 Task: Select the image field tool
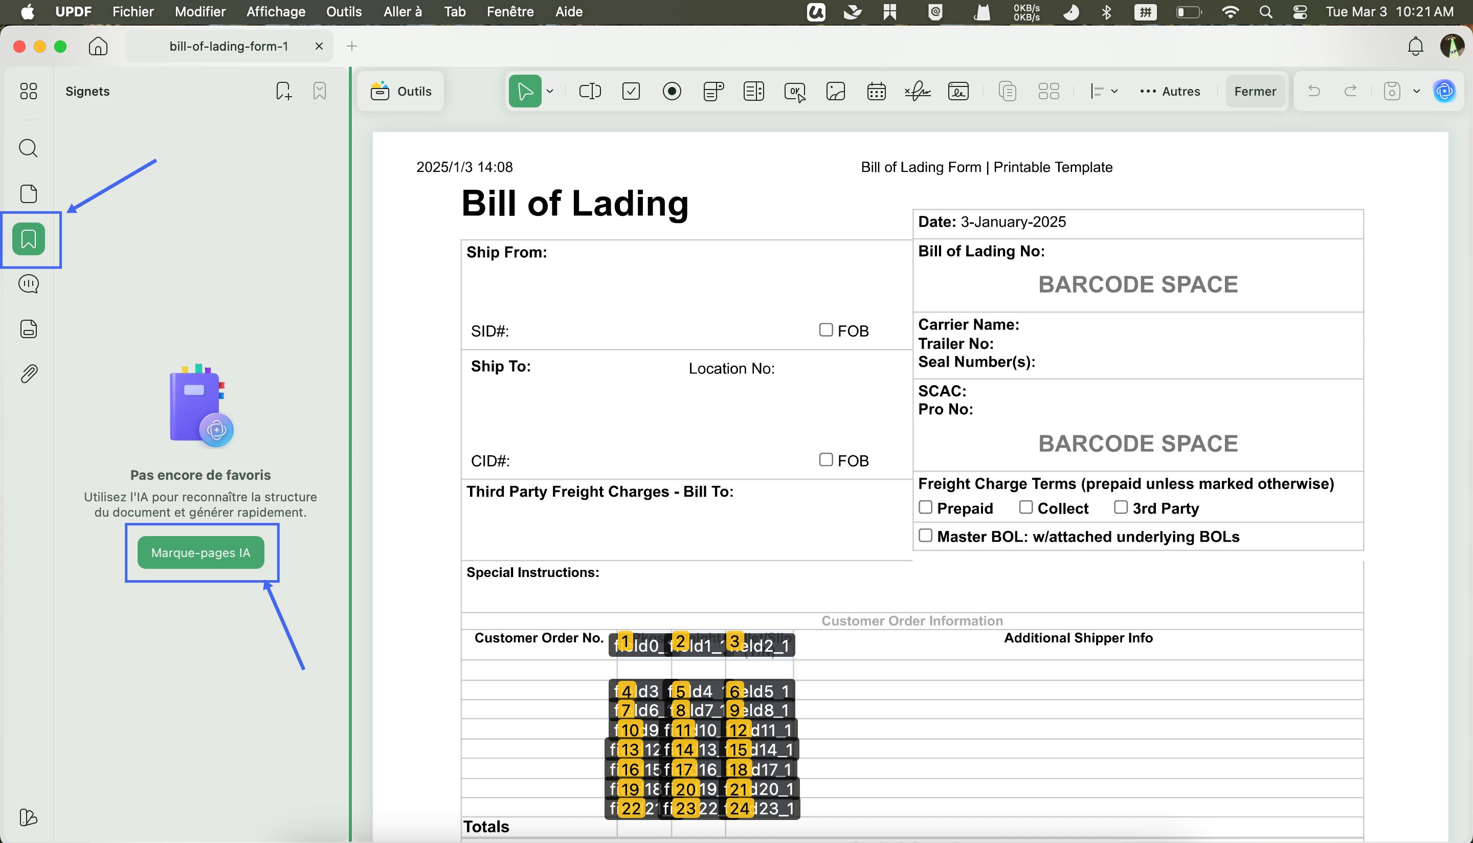click(835, 91)
